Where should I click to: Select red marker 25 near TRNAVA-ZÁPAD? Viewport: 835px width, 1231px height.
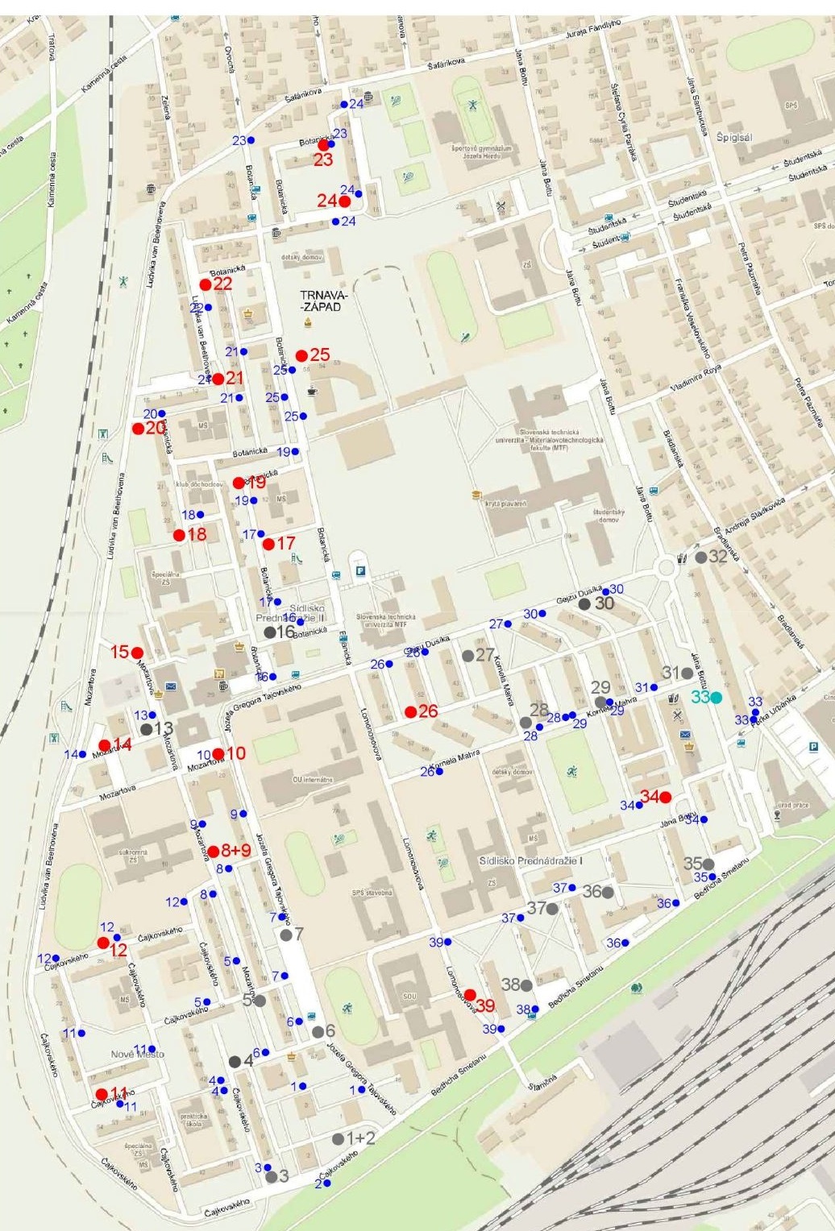click(301, 355)
